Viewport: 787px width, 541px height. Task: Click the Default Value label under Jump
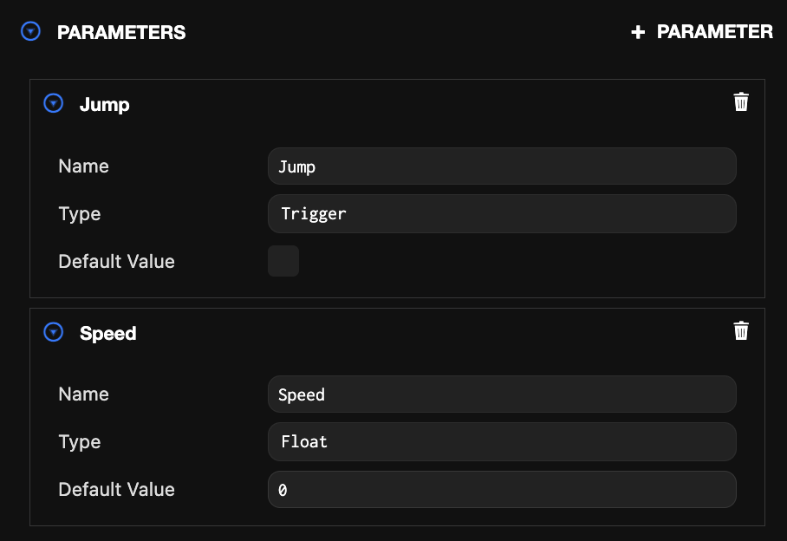click(116, 261)
